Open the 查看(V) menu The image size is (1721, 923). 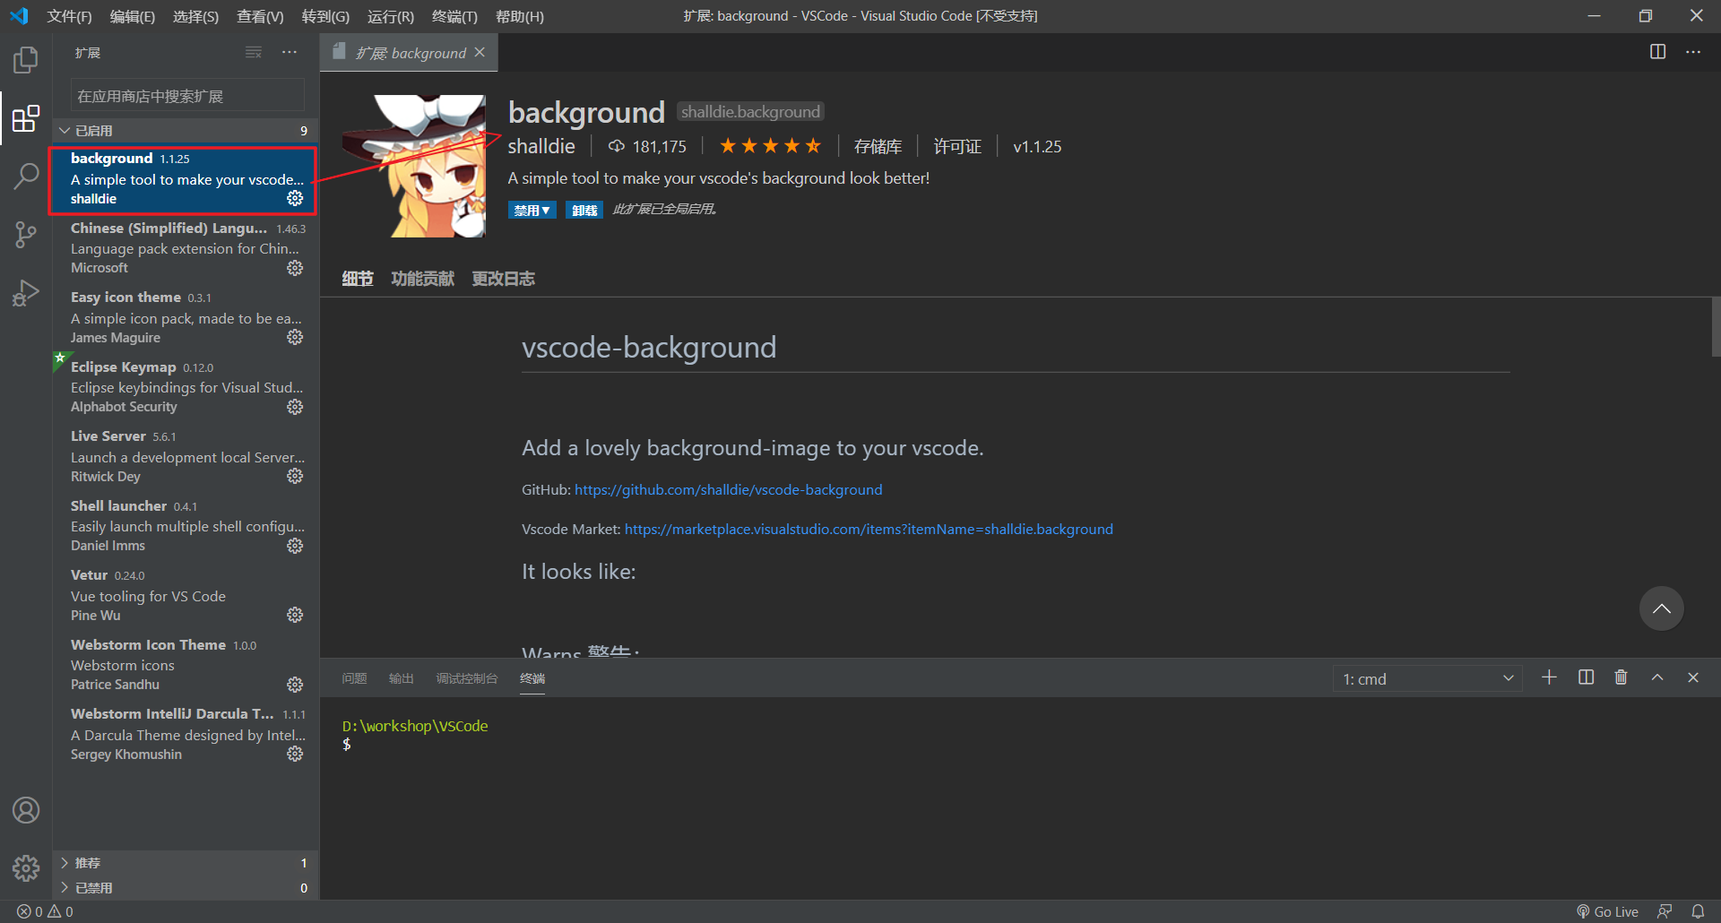[x=260, y=16]
